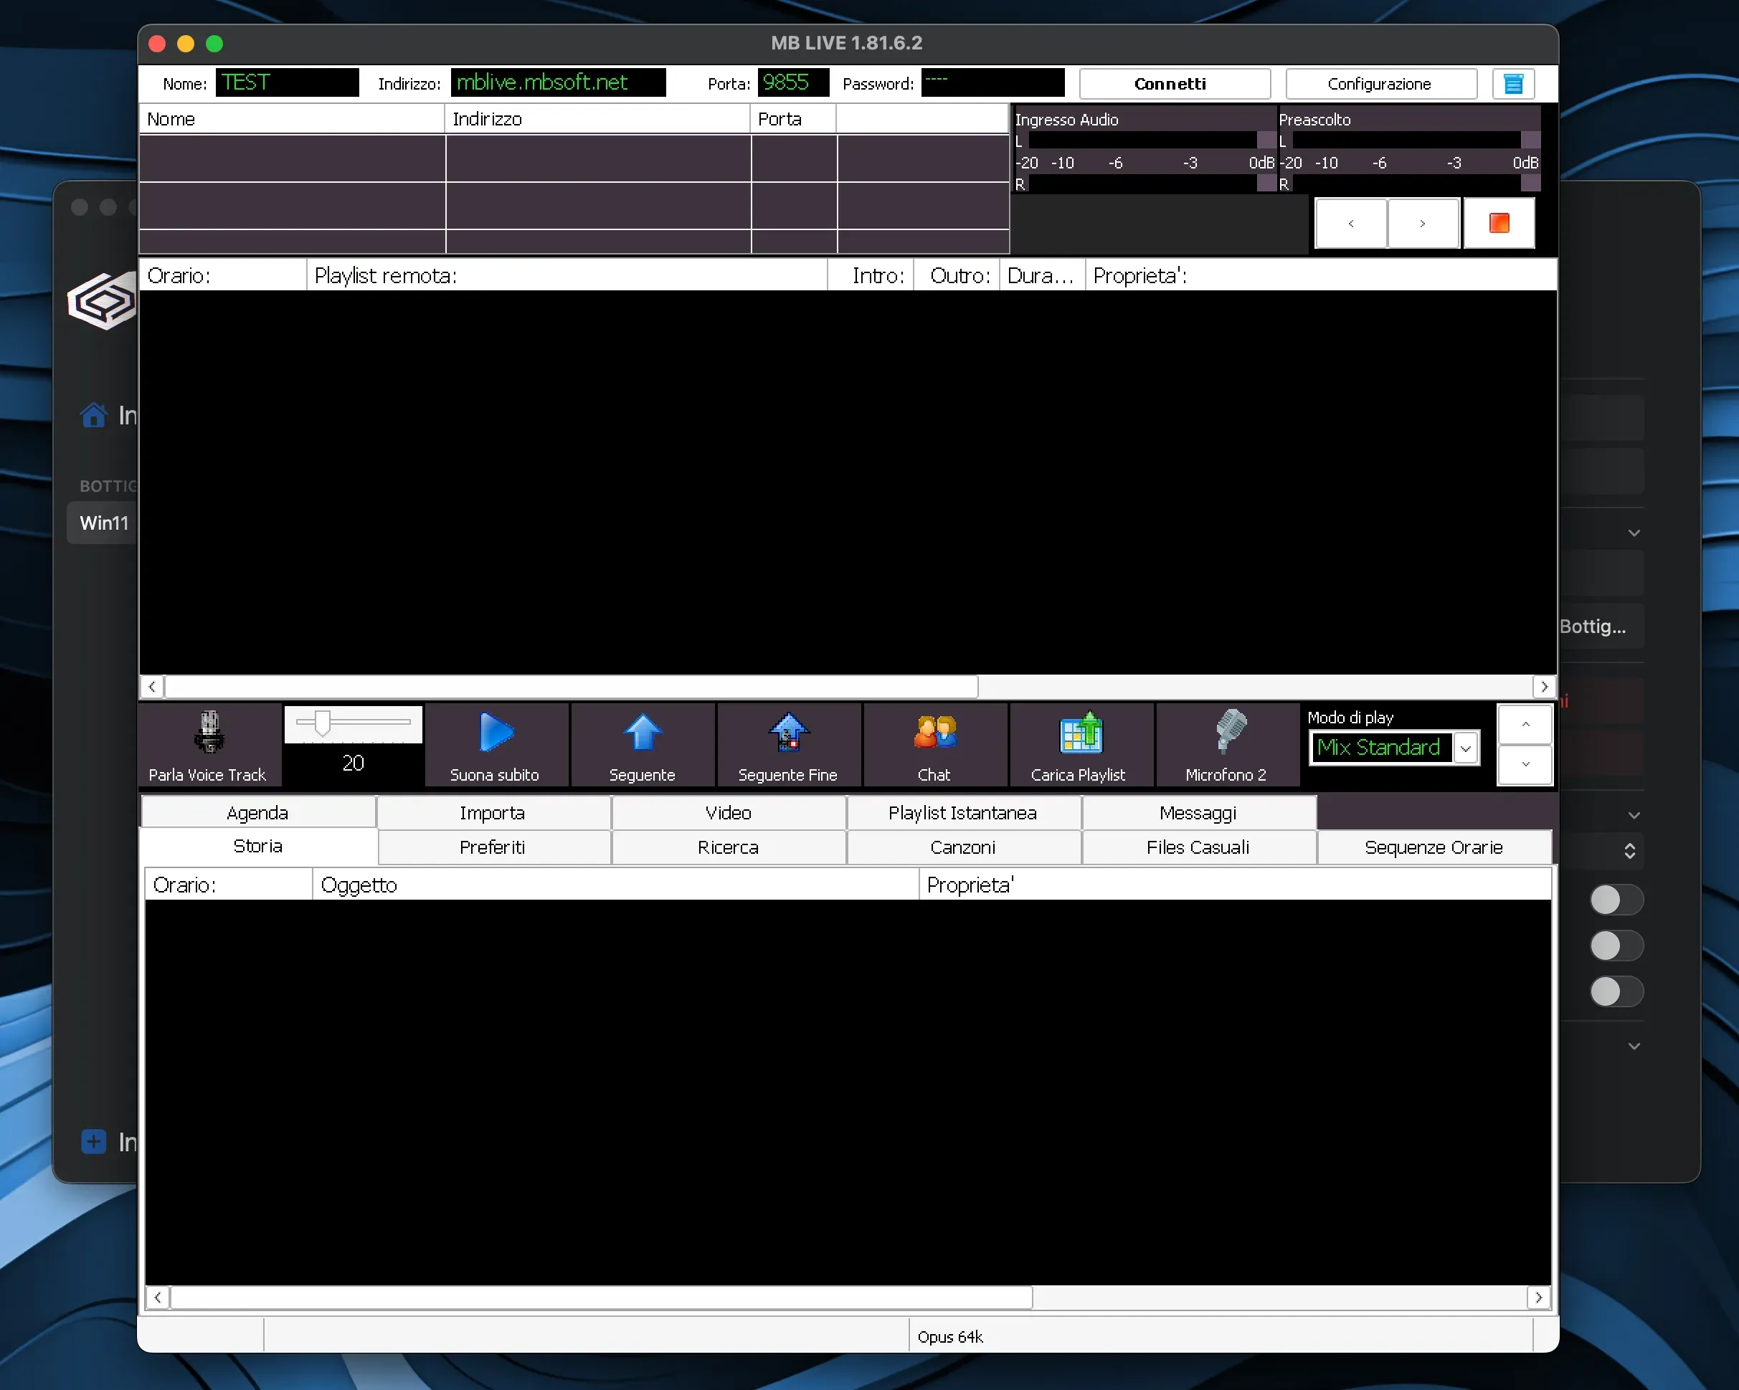Switch to the Agenda tab
The image size is (1739, 1390).
[258, 813]
